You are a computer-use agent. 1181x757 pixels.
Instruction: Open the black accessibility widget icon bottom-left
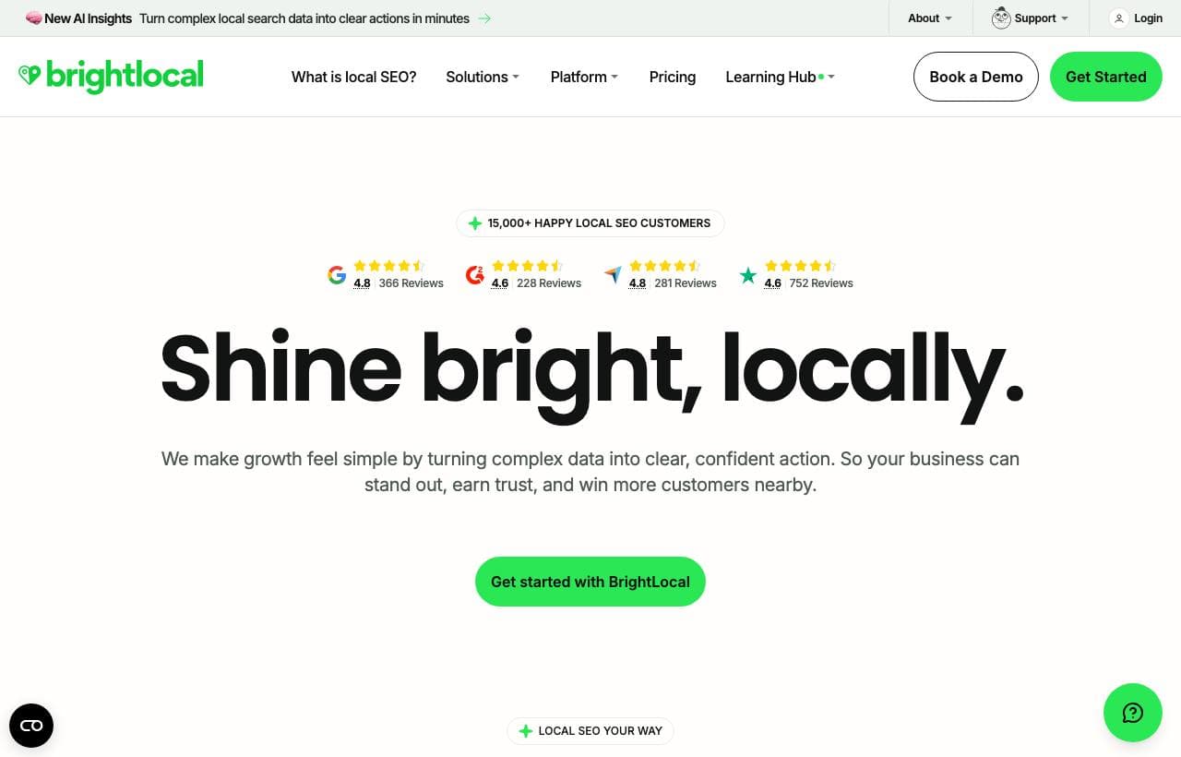pos(31,726)
